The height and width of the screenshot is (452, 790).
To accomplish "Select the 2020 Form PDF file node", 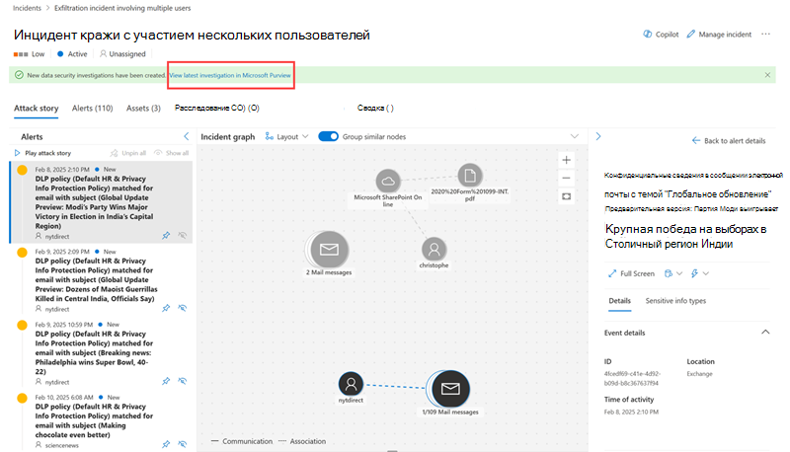I will pos(470,175).
